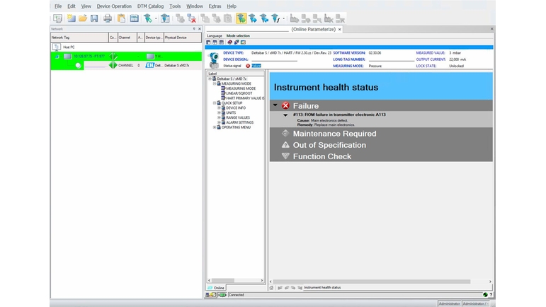Click the save project floppy icon

click(x=94, y=18)
